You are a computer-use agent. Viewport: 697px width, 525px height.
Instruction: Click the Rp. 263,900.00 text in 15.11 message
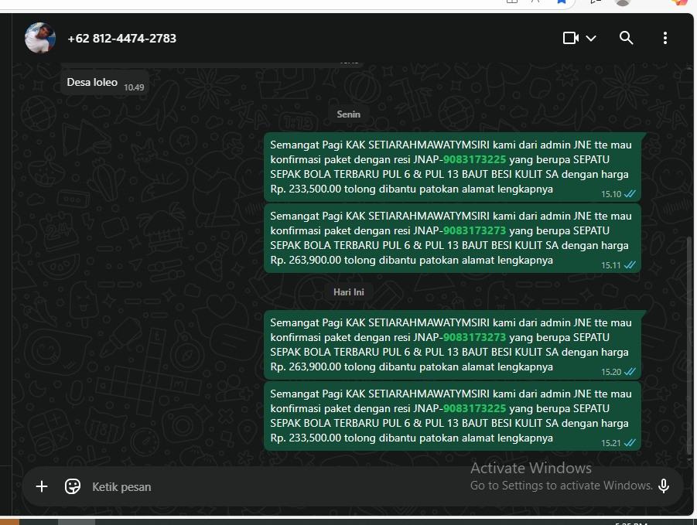tap(306, 260)
